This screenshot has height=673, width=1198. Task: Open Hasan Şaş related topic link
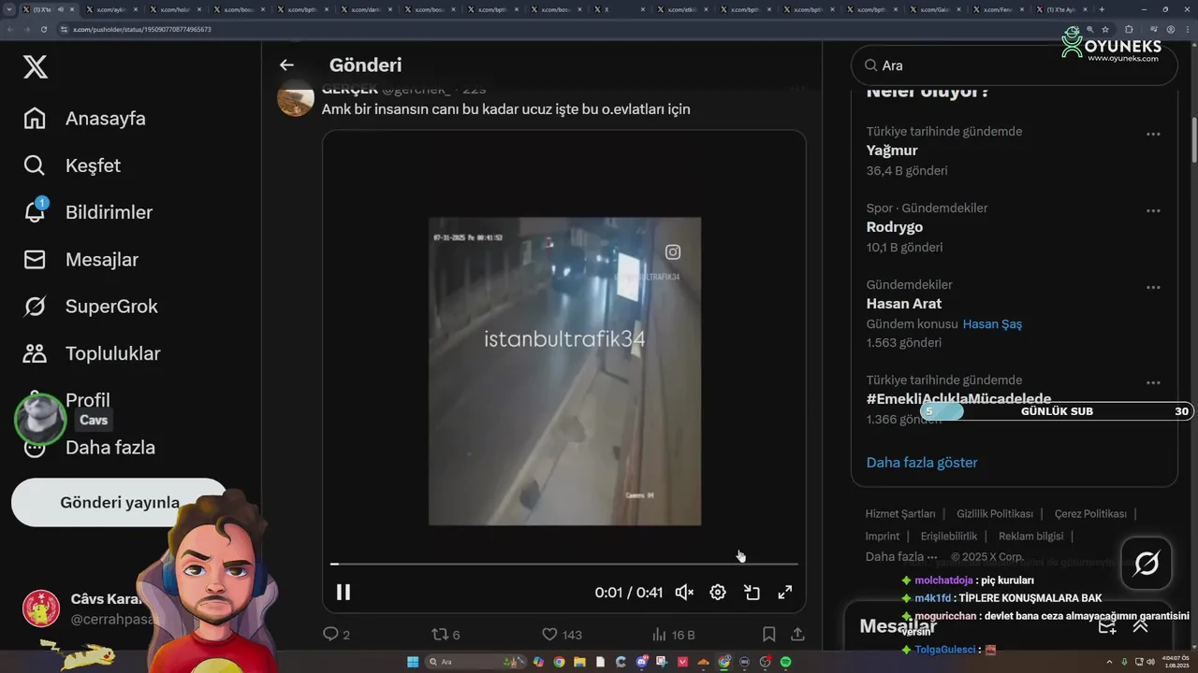(x=992, y=324)
